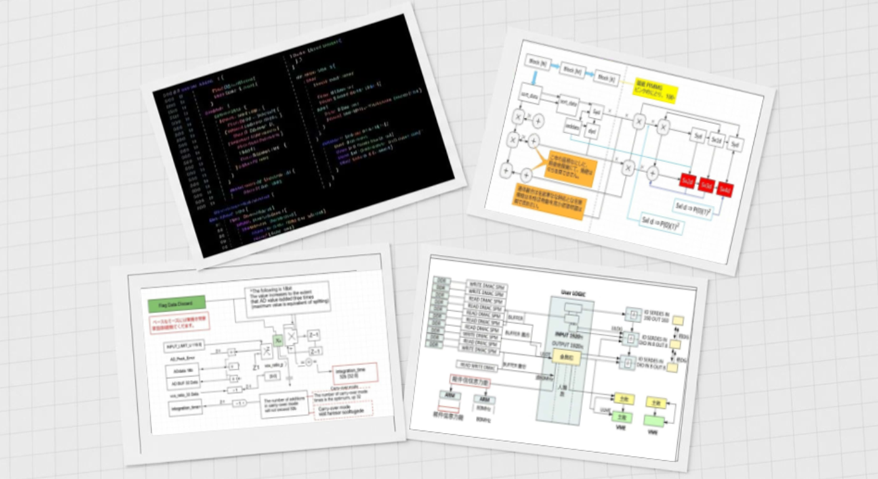Click the Z-1 delay block
Viewport: 878px width, 479px height.
click(x=314, y=335)
